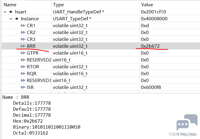Click the Type column header

59,5
